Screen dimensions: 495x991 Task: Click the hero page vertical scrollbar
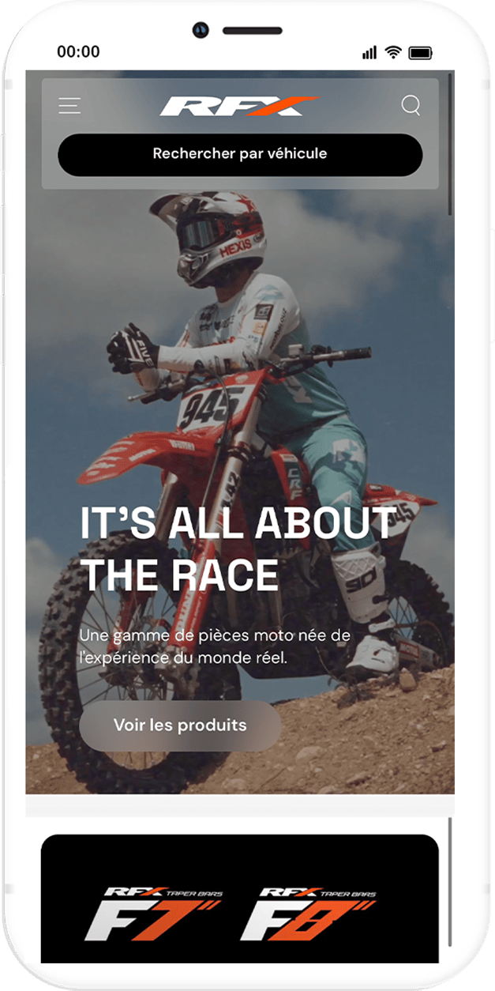click(450, 144)
